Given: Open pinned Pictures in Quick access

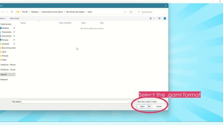Looking at the screenshot, I should (5, 40).
